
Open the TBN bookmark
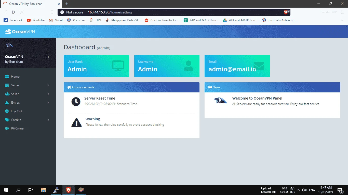[x=95, y=20]
